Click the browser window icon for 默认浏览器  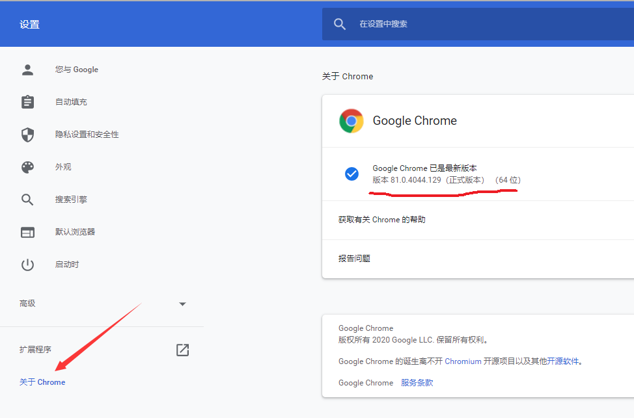coord(27,232)
